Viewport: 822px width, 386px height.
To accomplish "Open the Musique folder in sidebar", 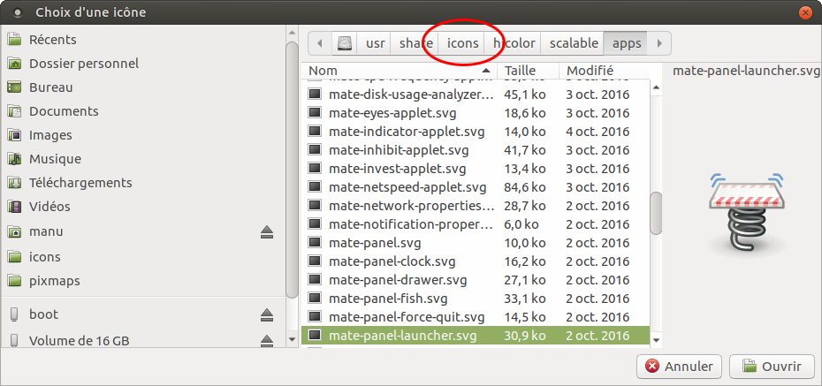I will [55, 159].
